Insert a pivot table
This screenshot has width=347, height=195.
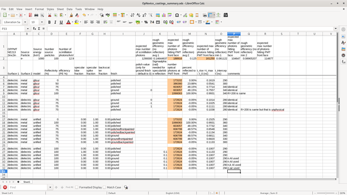click(170, 15)
